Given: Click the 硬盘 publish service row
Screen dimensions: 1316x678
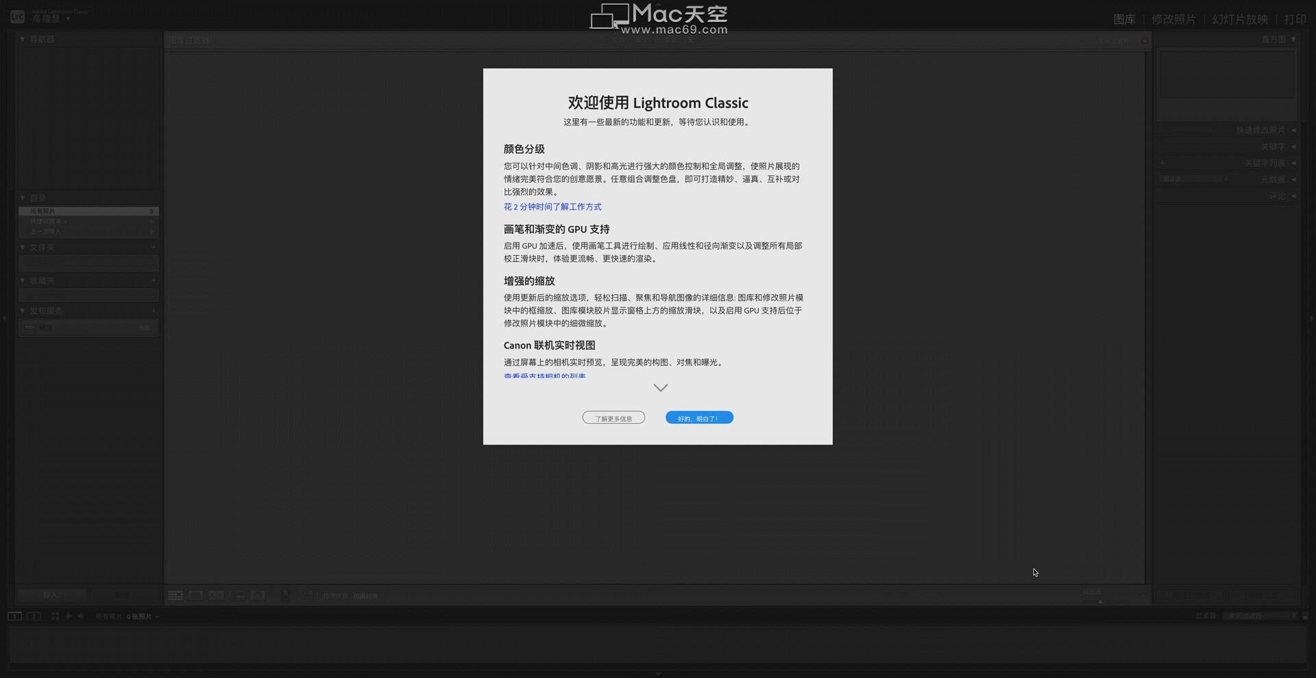Looking at the screenshot, I should point(88,327).
